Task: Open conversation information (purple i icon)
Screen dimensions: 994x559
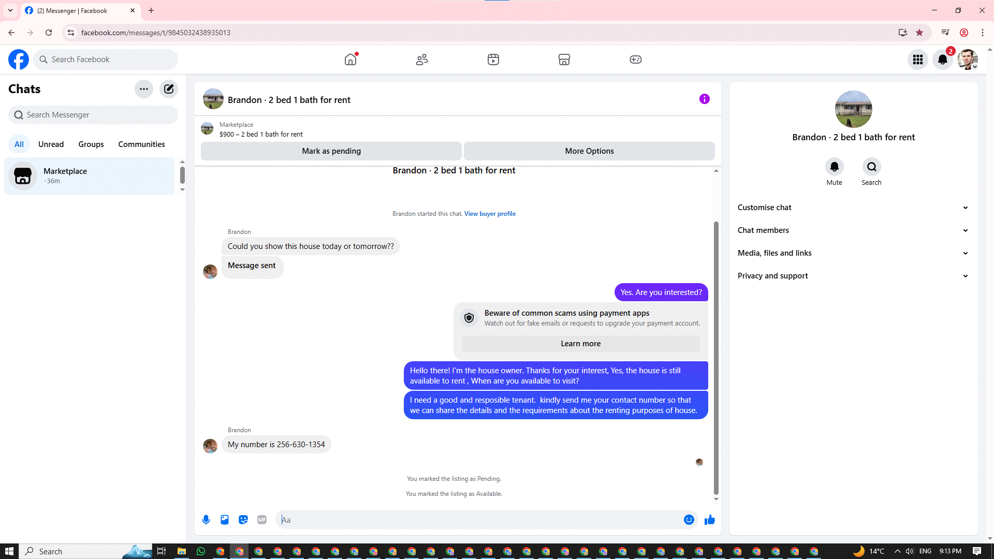Action: tap(705, 99)
